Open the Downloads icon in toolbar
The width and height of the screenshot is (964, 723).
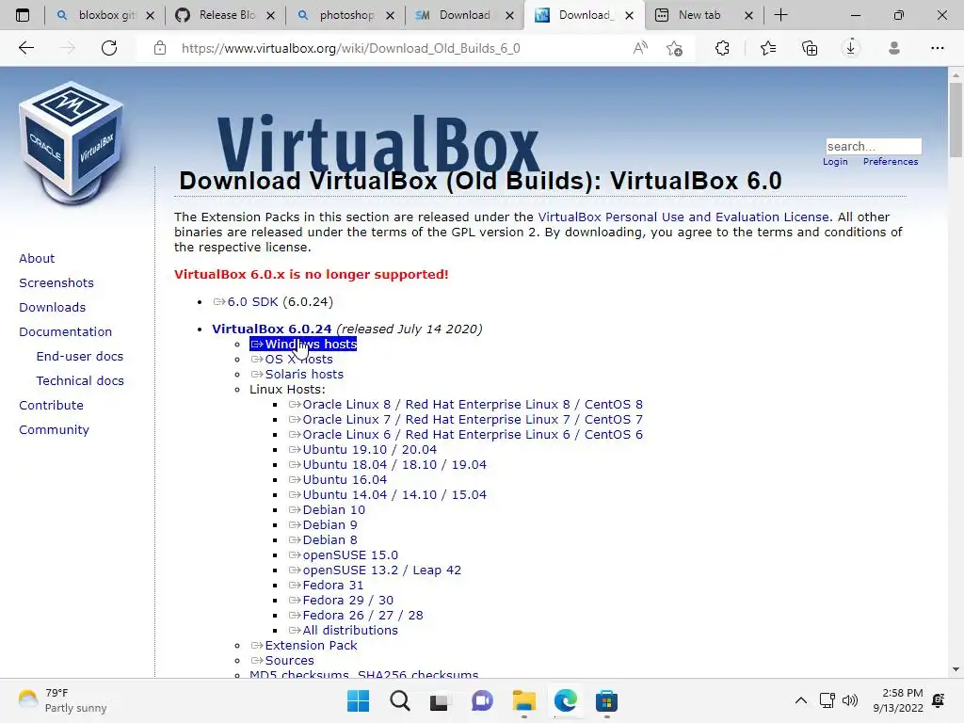[851, 48]
